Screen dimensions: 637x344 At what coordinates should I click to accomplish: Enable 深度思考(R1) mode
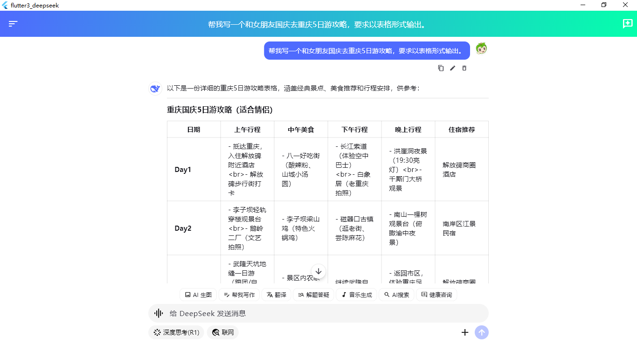176,332
